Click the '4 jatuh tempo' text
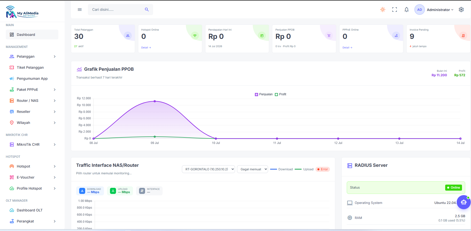The height and width of the screenshot is (231, 471). 418,46
